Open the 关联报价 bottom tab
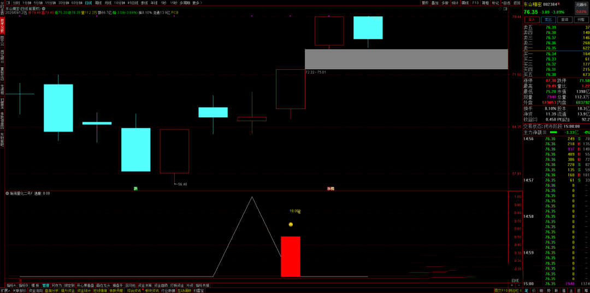 pos(19,290)
